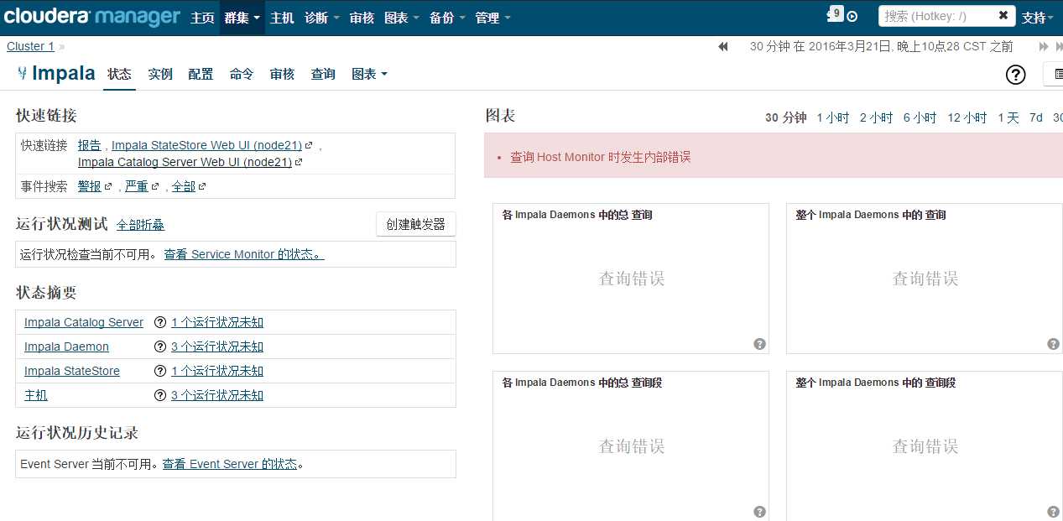1063x521 pixels.
Task: Open 查看 Service Monitor 的状态 link
Action: point(244,254)
